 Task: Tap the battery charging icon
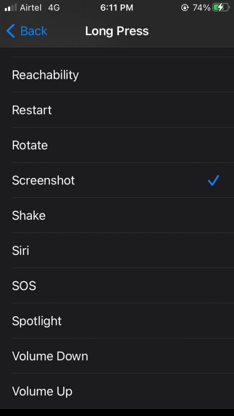pyautogui.click(x=222, y=7)
